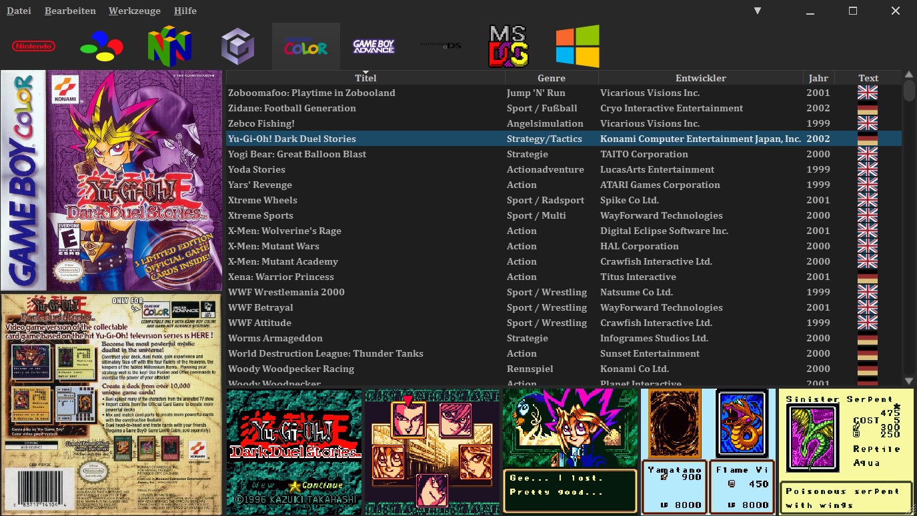Open the Datei menu
The image size is (917, 516).
[19, 11]
